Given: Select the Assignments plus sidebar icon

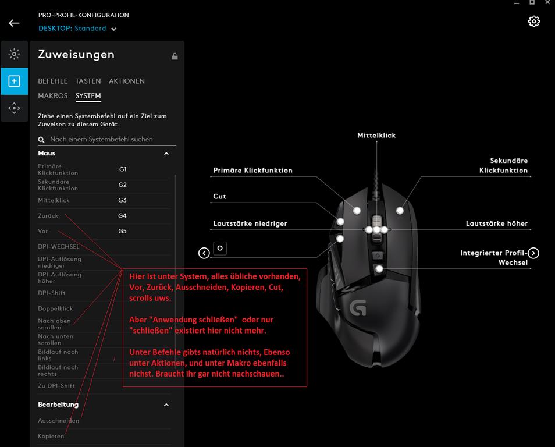Looking at the screenshot, I should tap(14, 81).
